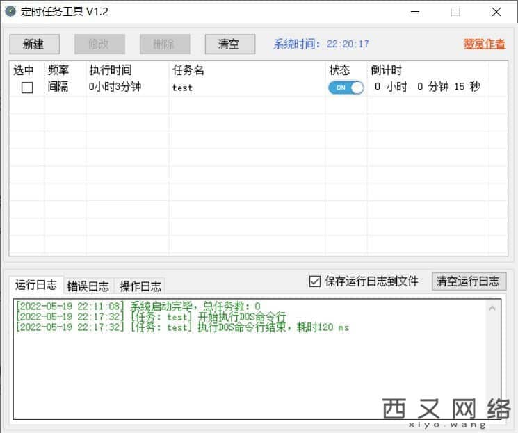Select the test task name cell

click(x=183, y=88)
